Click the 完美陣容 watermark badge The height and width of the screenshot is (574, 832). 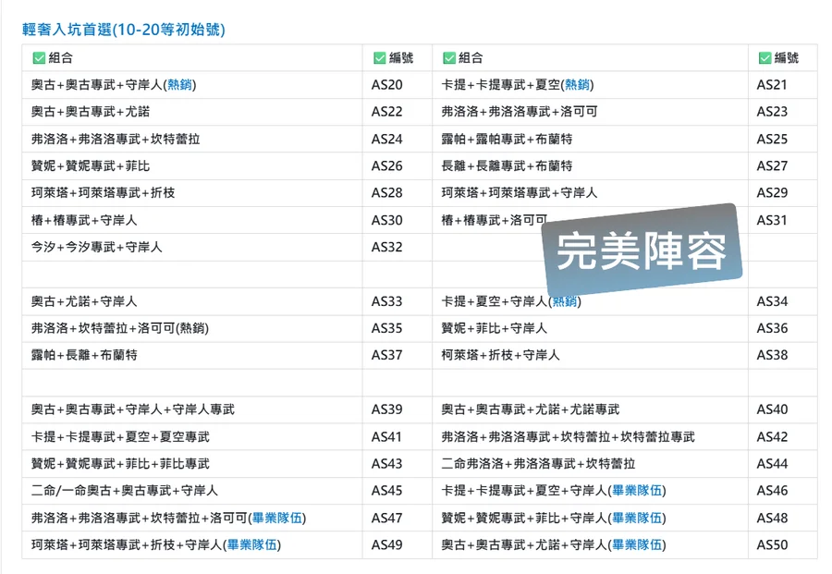pos(642,250)
